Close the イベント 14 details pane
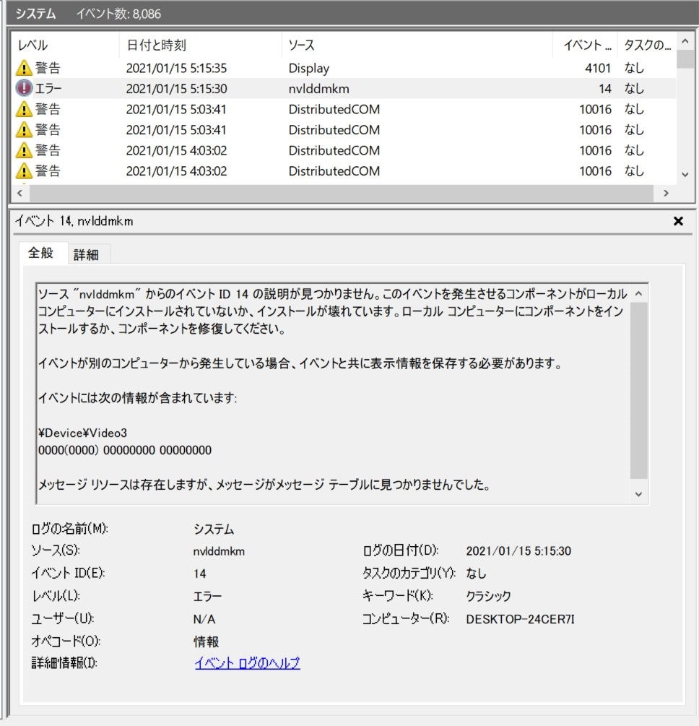 coord(677,222)
